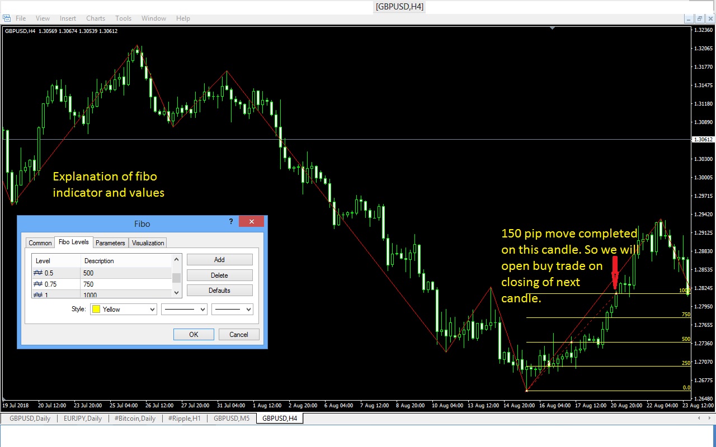Click Delete to remove the selected level

219,275
